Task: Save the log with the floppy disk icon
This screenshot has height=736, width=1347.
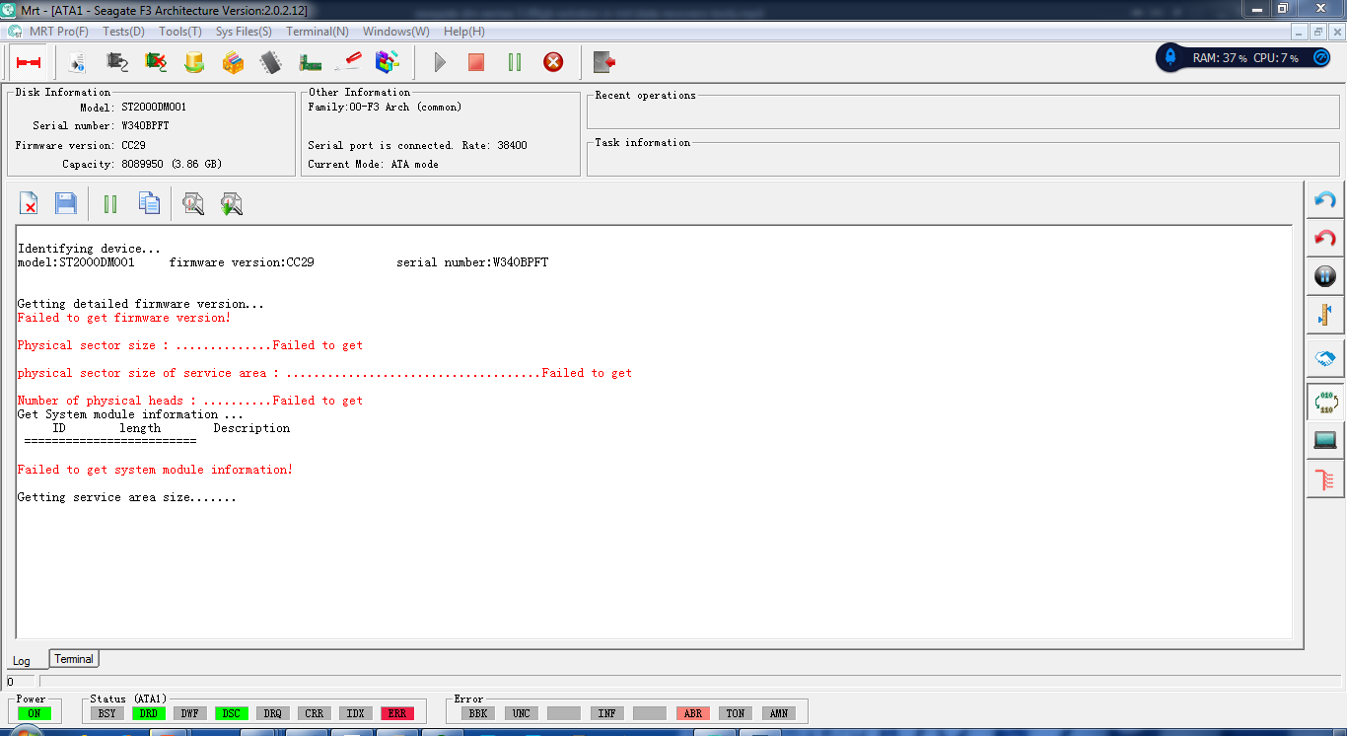Action: pyautogui.click(x=66, y=204)
